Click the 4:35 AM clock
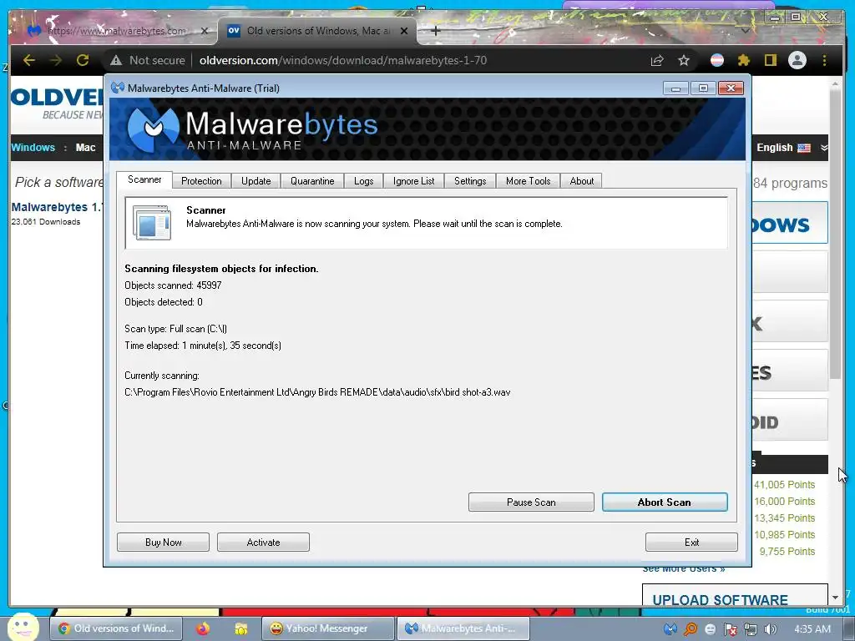 [812, 629]
